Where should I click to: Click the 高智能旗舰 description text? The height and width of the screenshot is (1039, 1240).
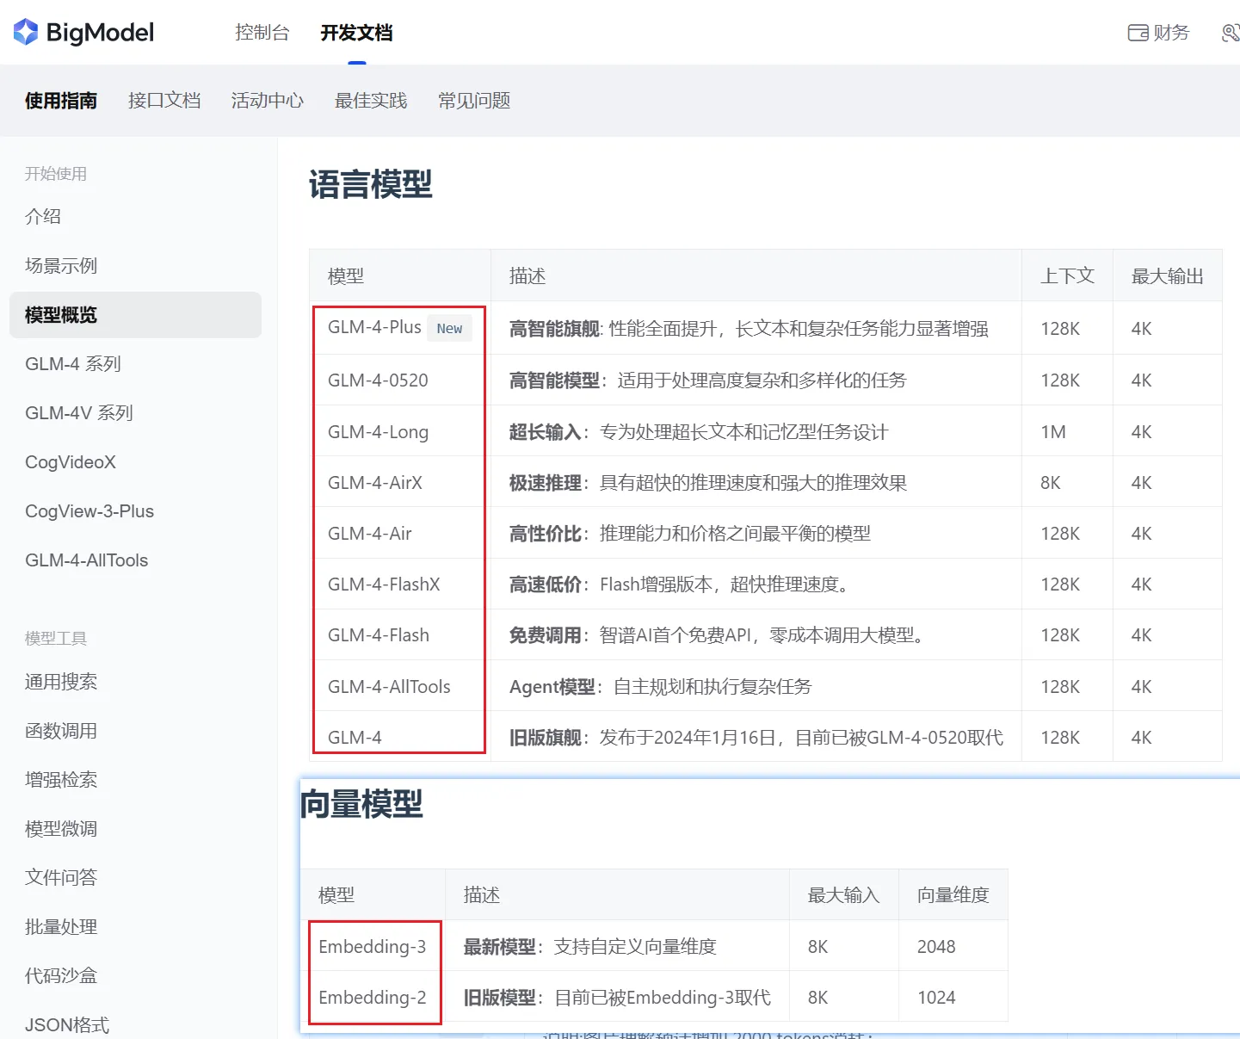click(749, 329)
